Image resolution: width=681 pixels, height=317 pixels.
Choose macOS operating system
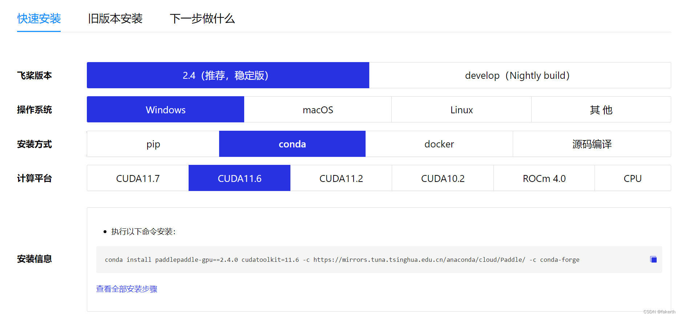[318, 109]
